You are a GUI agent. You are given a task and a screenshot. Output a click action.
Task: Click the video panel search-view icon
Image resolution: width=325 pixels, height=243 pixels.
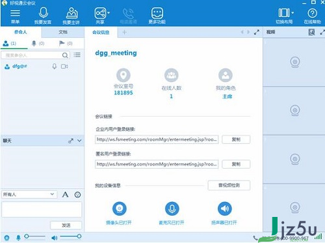pyautogui.click(x=311, y=33)
